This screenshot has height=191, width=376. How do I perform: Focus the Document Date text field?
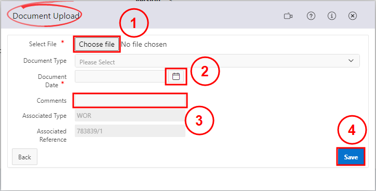(122, 76)
